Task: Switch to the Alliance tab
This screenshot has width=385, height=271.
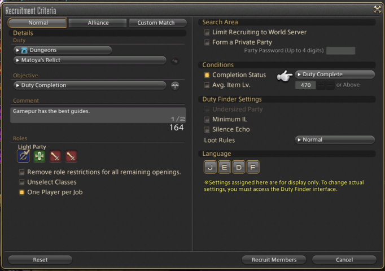Action: 98,23
